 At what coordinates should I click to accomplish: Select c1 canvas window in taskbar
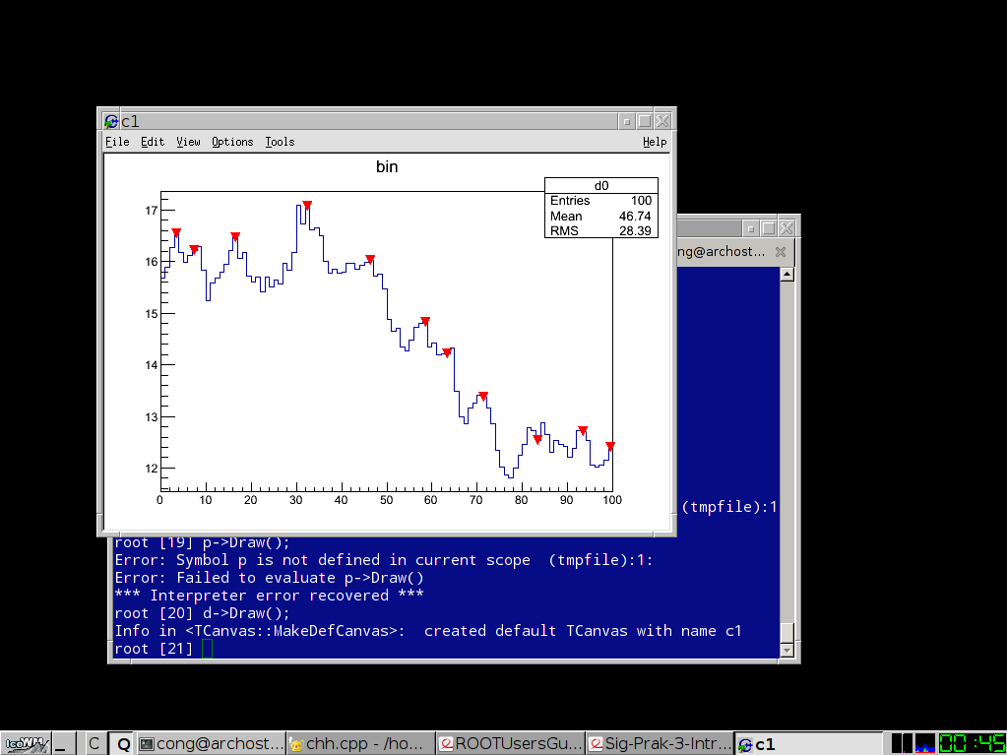pyautogui.click(x=809, y=744)
